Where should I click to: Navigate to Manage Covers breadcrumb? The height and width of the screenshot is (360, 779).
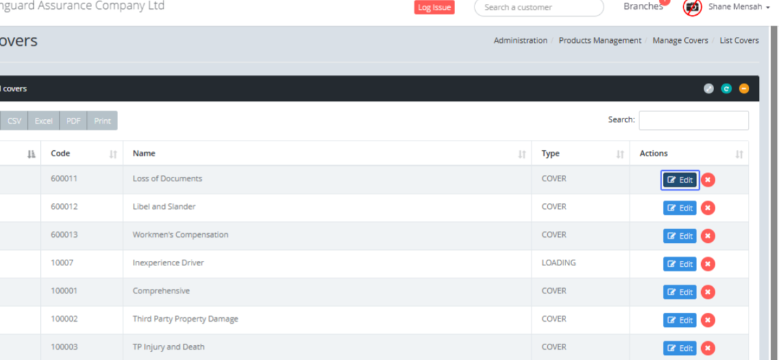tap(680, 40)
